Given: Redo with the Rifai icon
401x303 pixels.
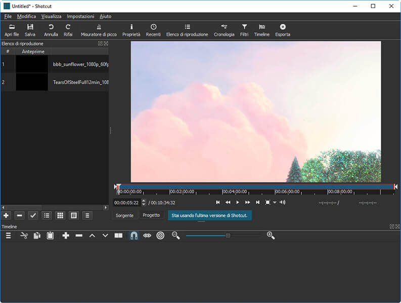Looking at the screenshot, I should [x=68, y=30].
